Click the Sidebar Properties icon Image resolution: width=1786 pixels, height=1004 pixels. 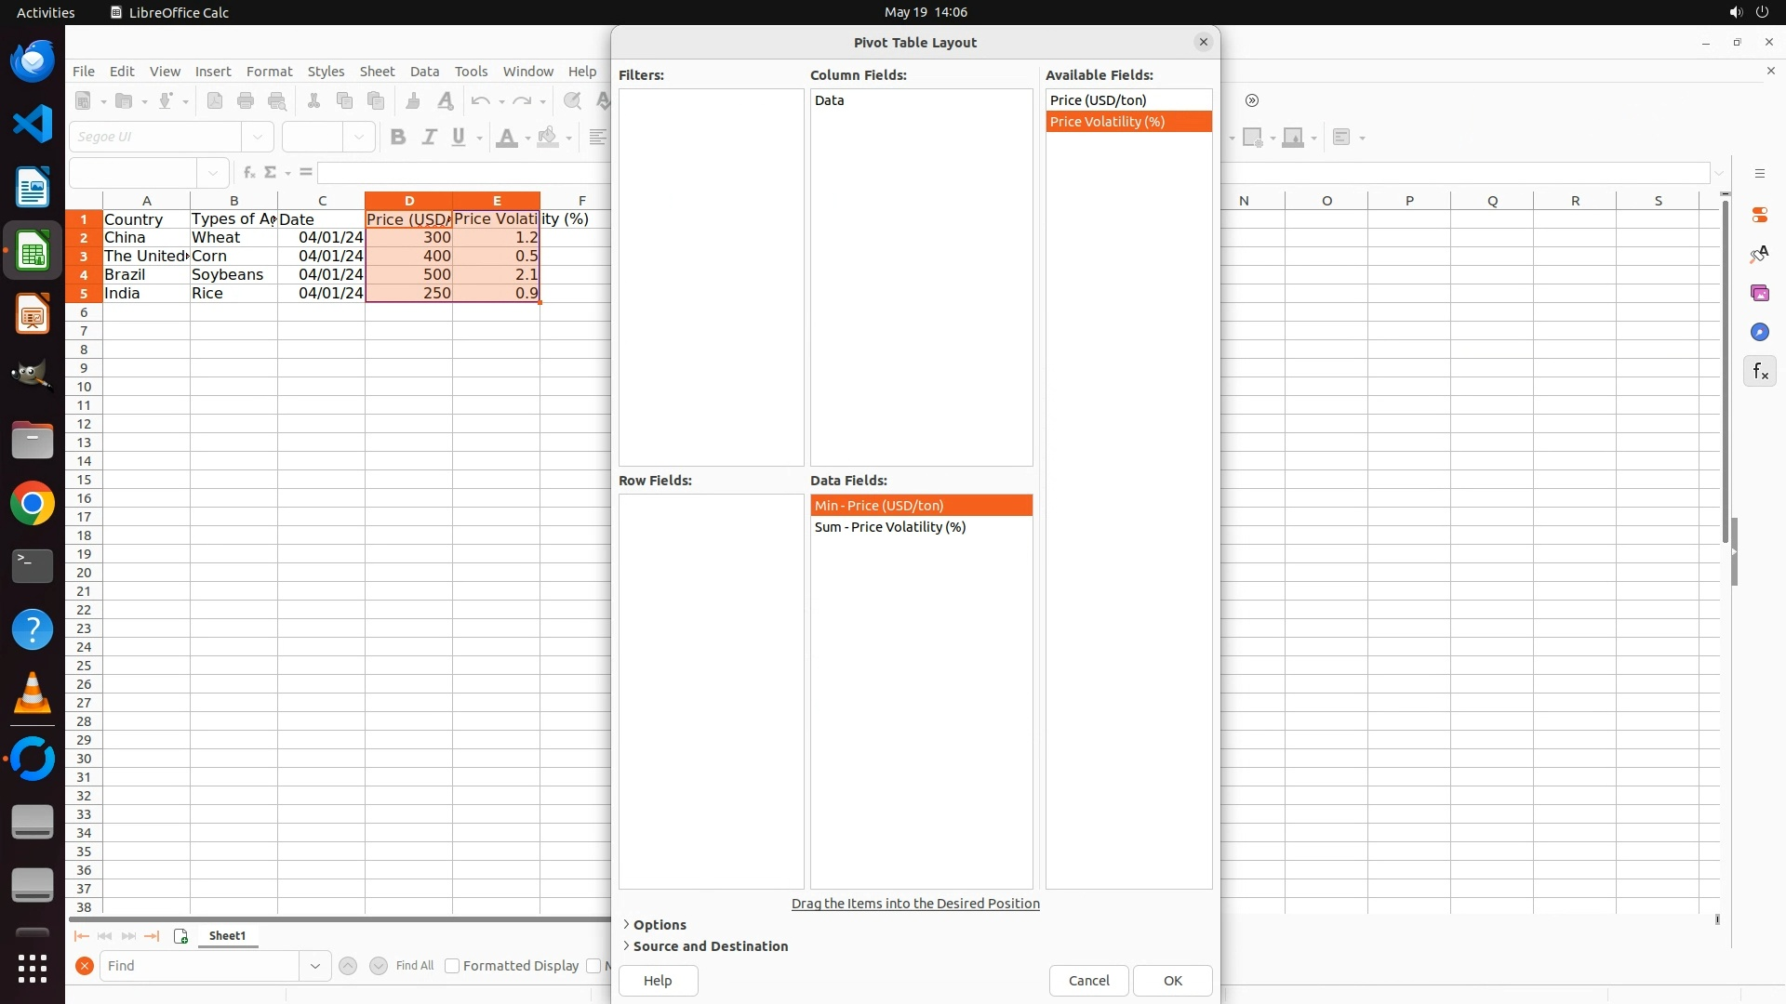[1759, 215]
